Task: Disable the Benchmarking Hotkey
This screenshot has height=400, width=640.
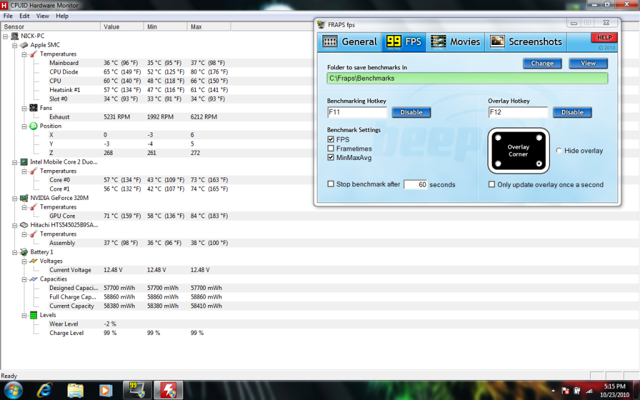Action: 411,112
